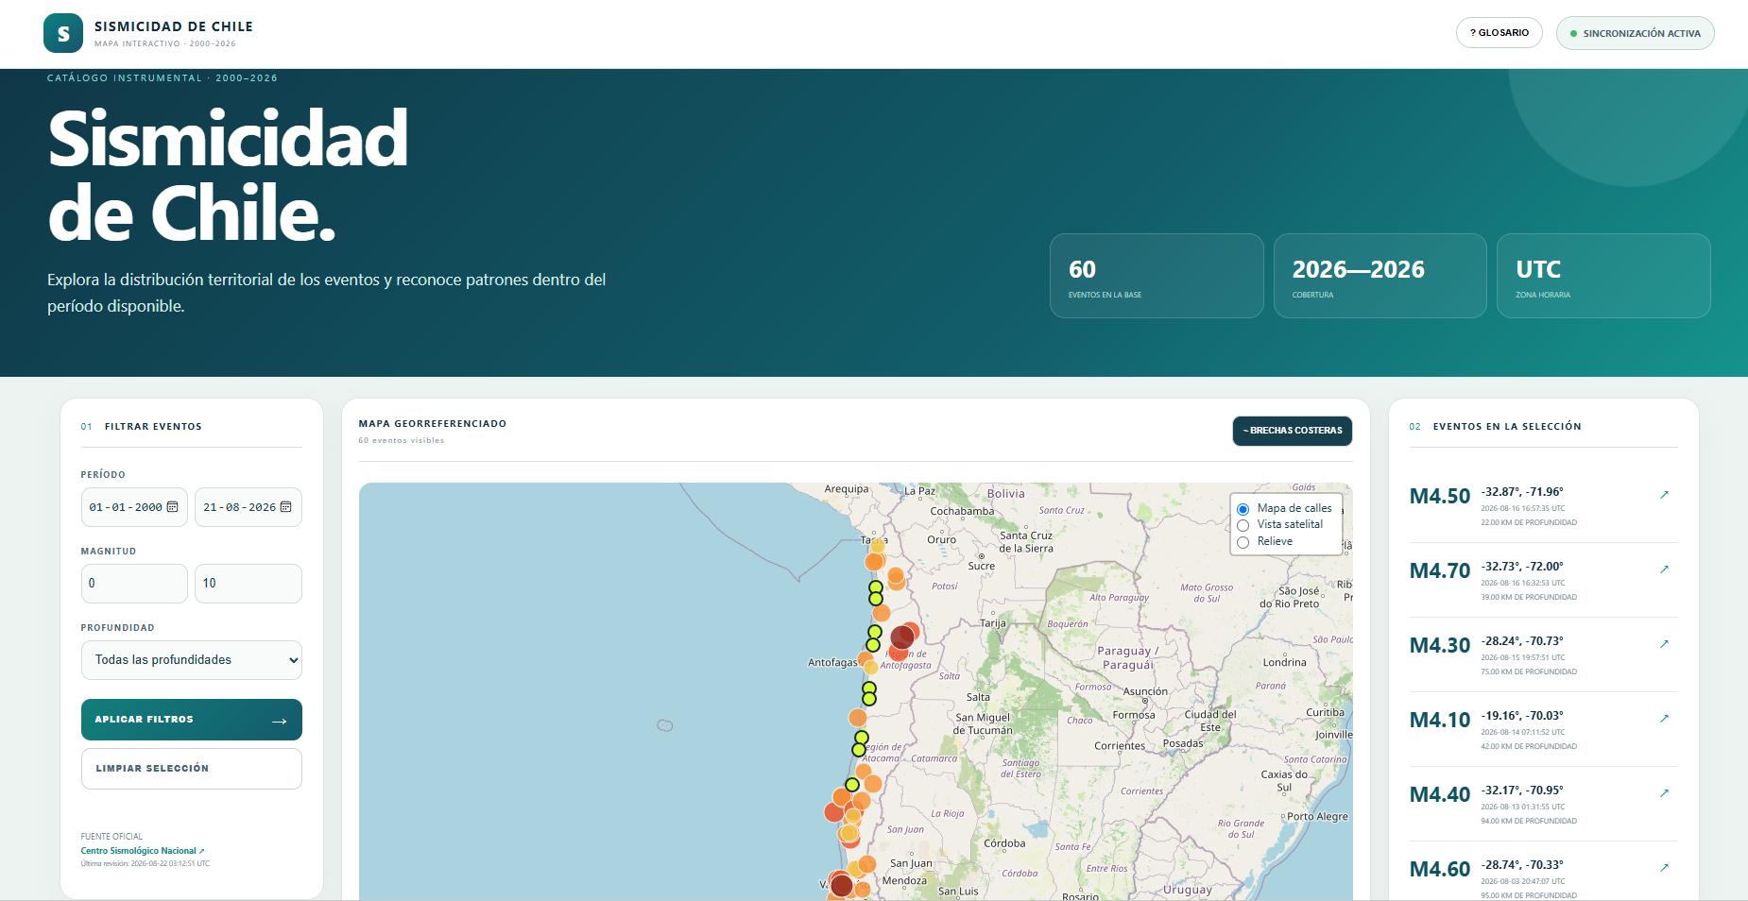Click the start date field 01-01-2000
The image size is (1748, 901).
(x=134, y=507)
